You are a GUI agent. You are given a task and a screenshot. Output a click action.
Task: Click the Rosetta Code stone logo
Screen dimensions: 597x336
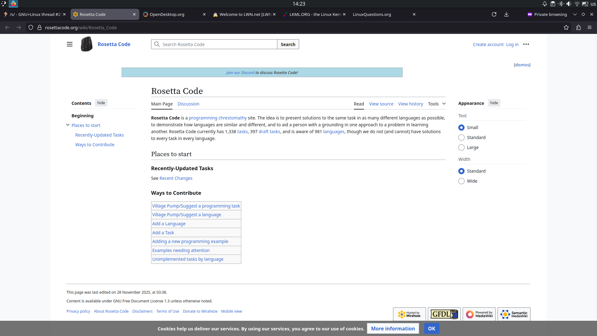86,44
